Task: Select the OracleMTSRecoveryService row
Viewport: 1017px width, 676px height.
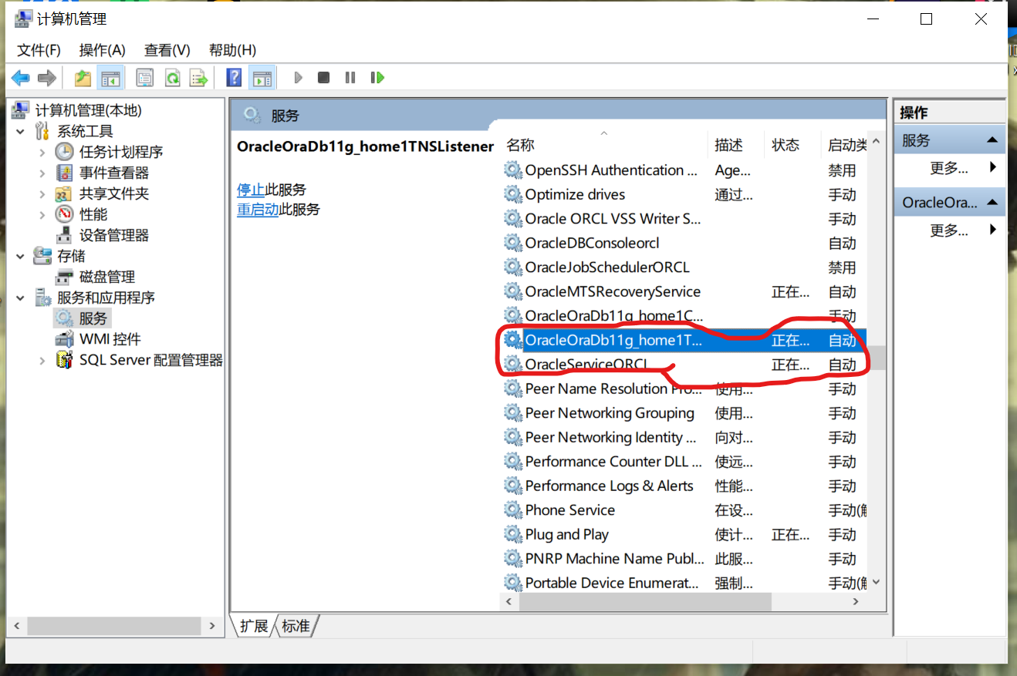Action: pyautogui.click(x=684, y=291)
